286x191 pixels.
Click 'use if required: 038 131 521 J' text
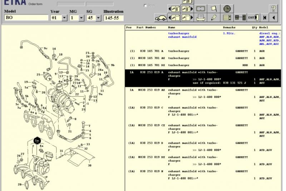click(x=219, y=83)
